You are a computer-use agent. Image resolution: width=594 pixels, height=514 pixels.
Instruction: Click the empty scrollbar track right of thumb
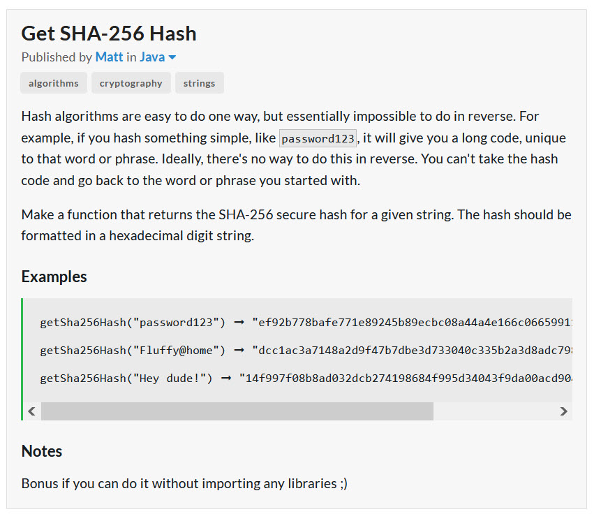point(494,411)
